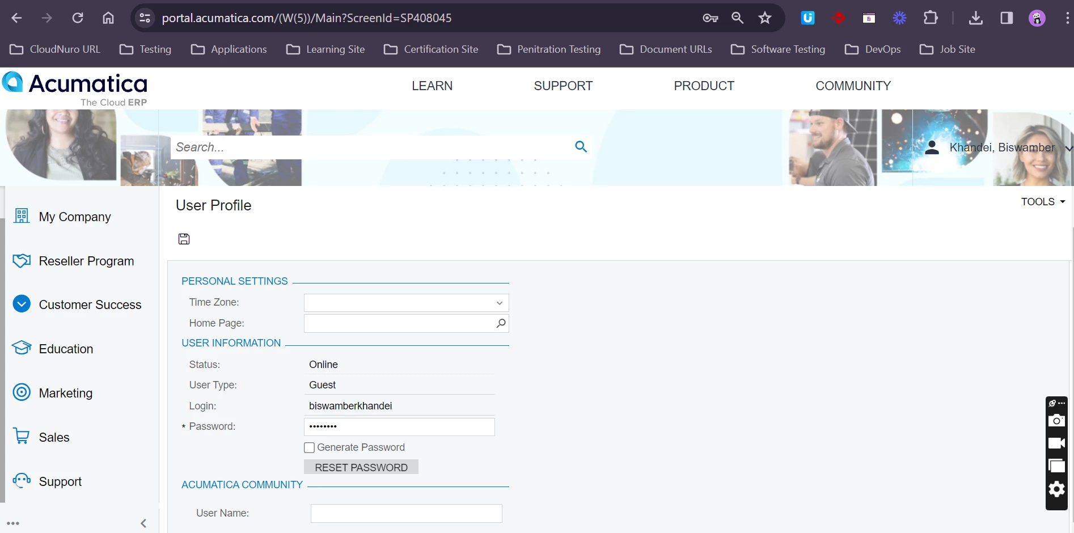Toggle the browser side panel icon
Screen dimensions: 1074x533
click(x=1007, y=18)
